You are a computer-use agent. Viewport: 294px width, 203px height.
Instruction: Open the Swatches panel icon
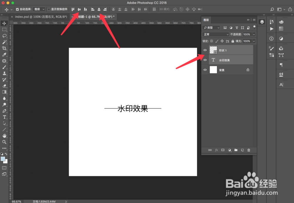click(x=281, y=29)
